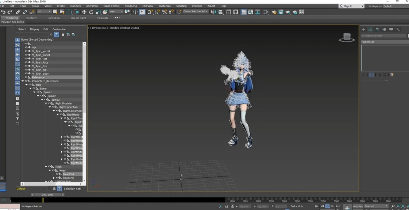Image resolution: width=409 pixels, height=210 pixels.
Task: Open the Selected key filter dropdown
Action: pyautogui.click(x=376, y=206)
